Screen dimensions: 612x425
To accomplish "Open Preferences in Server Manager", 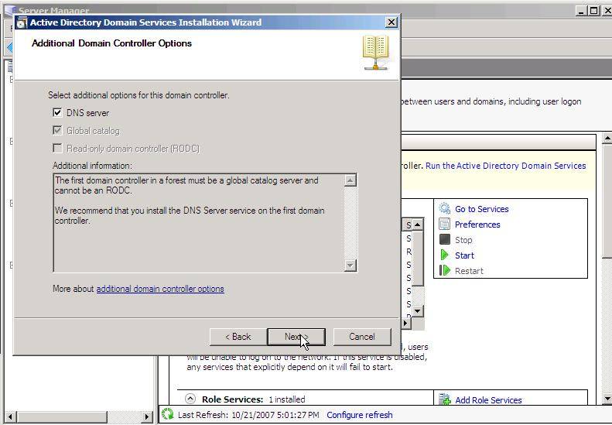I will 477,224.
